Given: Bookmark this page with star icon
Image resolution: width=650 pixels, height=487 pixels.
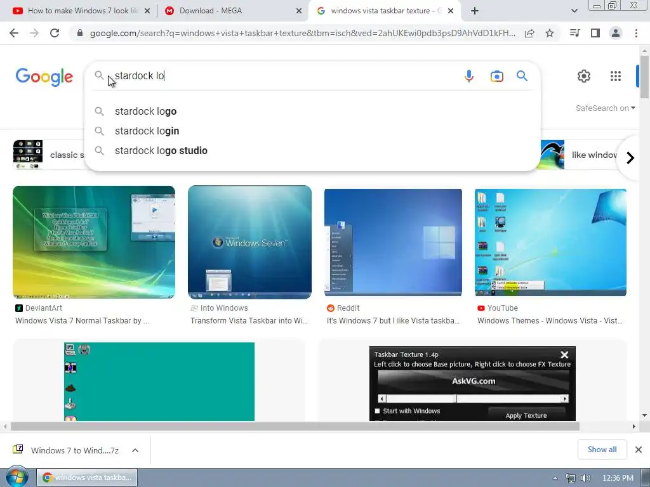Looking at the screenshot, I should 550,33.
